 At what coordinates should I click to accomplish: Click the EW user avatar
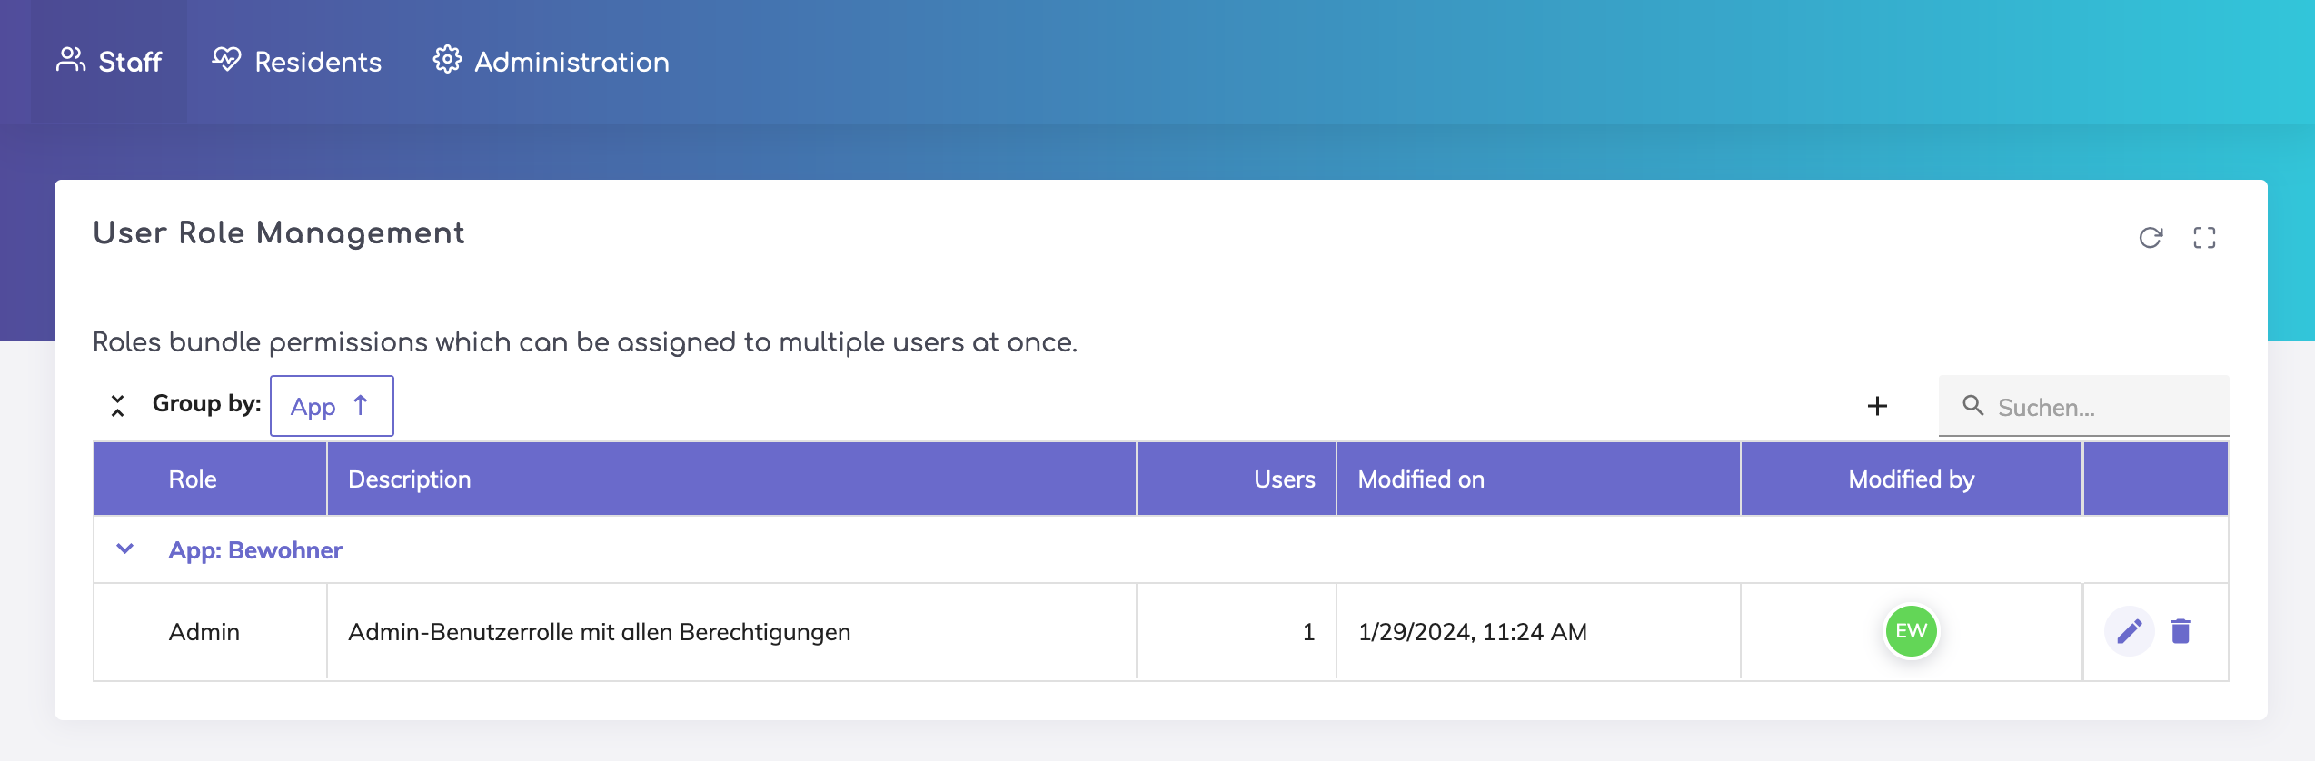tap(1911, 631)
